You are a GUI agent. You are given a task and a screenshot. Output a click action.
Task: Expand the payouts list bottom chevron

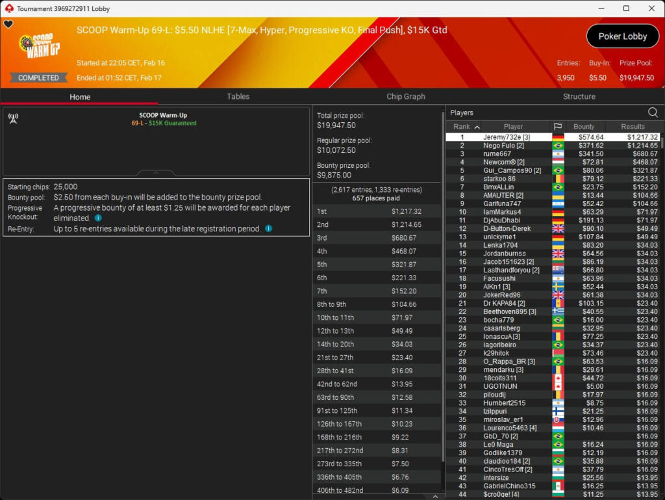tap(379, 497)
